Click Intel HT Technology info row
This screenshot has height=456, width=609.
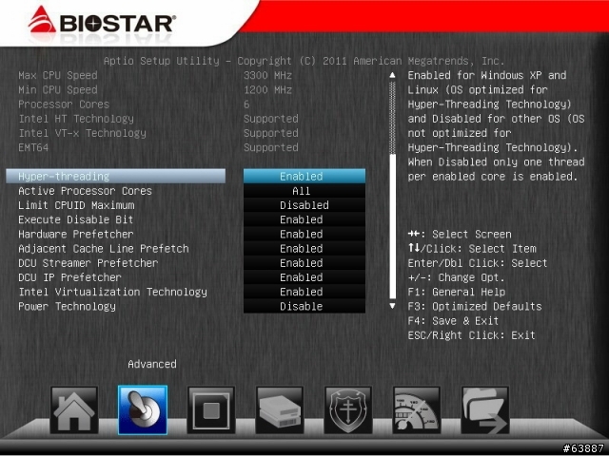click(159, 119)
